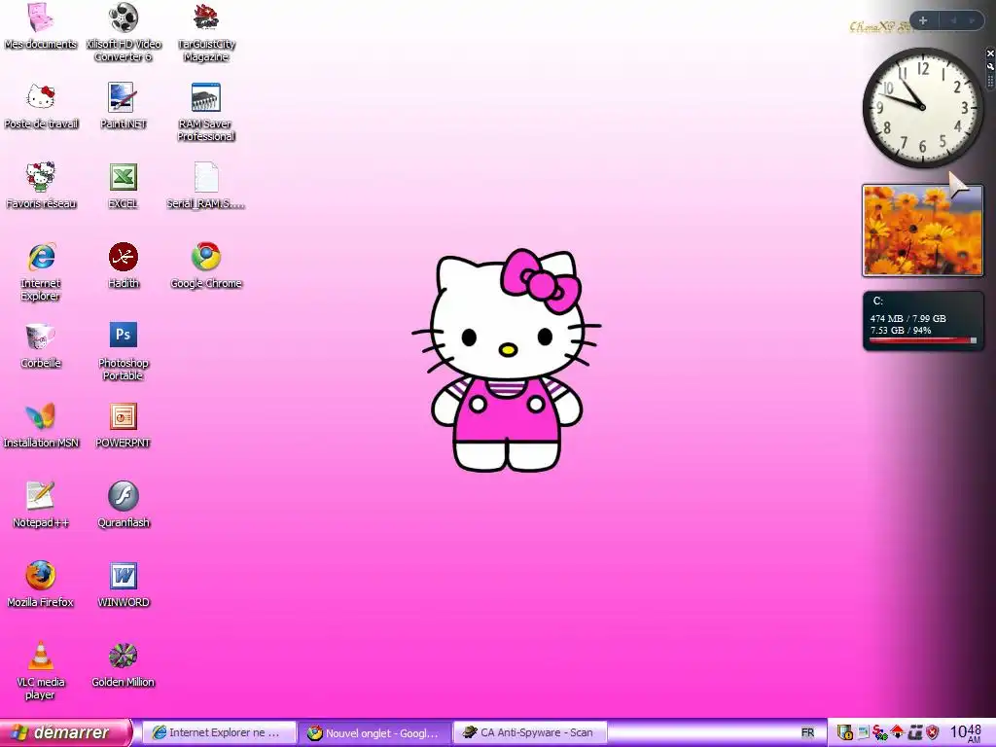The image size is (996, 747).
Task: Launch the EXCEL desktop shortcut
Action: tap(124, 186)
